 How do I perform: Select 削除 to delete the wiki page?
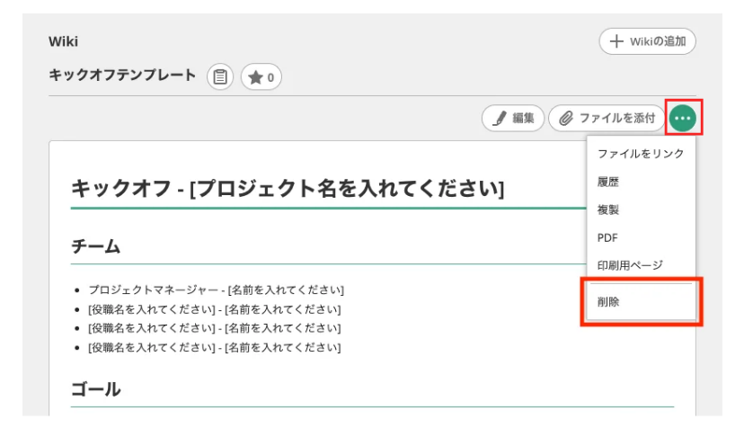pos(641,301)
